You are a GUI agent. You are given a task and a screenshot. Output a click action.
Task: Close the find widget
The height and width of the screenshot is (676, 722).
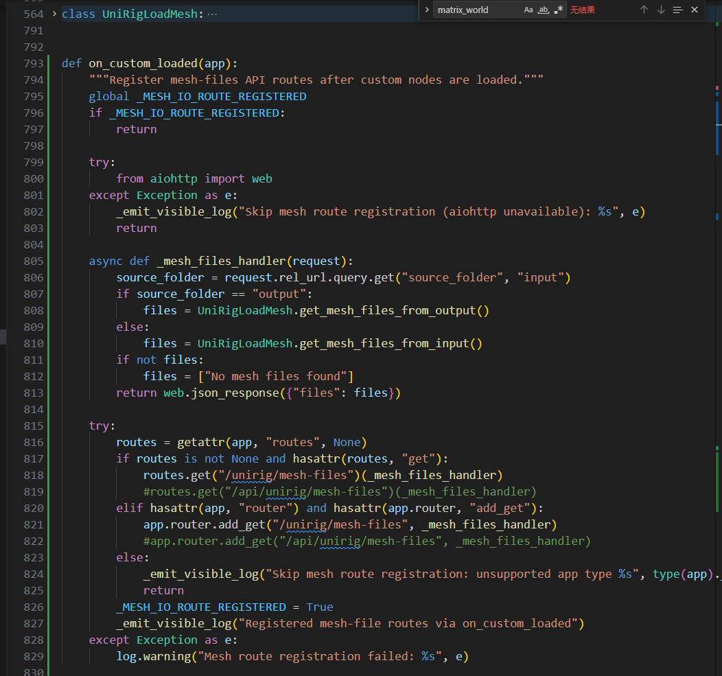click(x=695, y=10)
